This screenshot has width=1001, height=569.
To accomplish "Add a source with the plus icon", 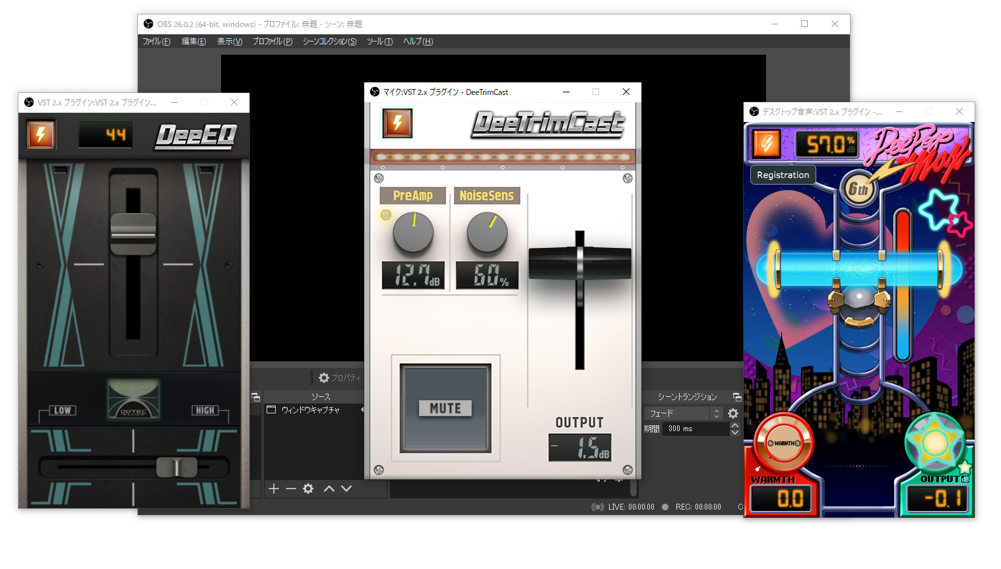I will 274,489.
